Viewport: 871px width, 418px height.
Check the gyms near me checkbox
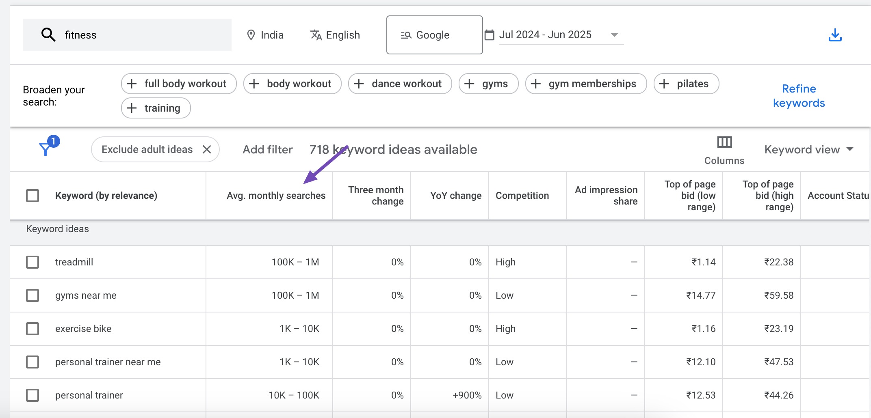coord(32,295)
